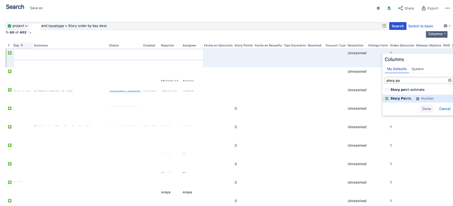
Task: Sort by Tipo Escenario column header
Action: click(295, 46)
